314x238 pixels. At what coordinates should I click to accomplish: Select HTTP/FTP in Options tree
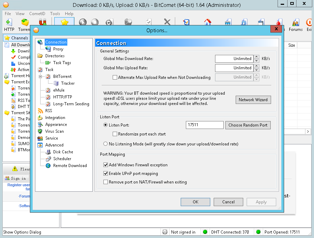click(x=63, y=97)
